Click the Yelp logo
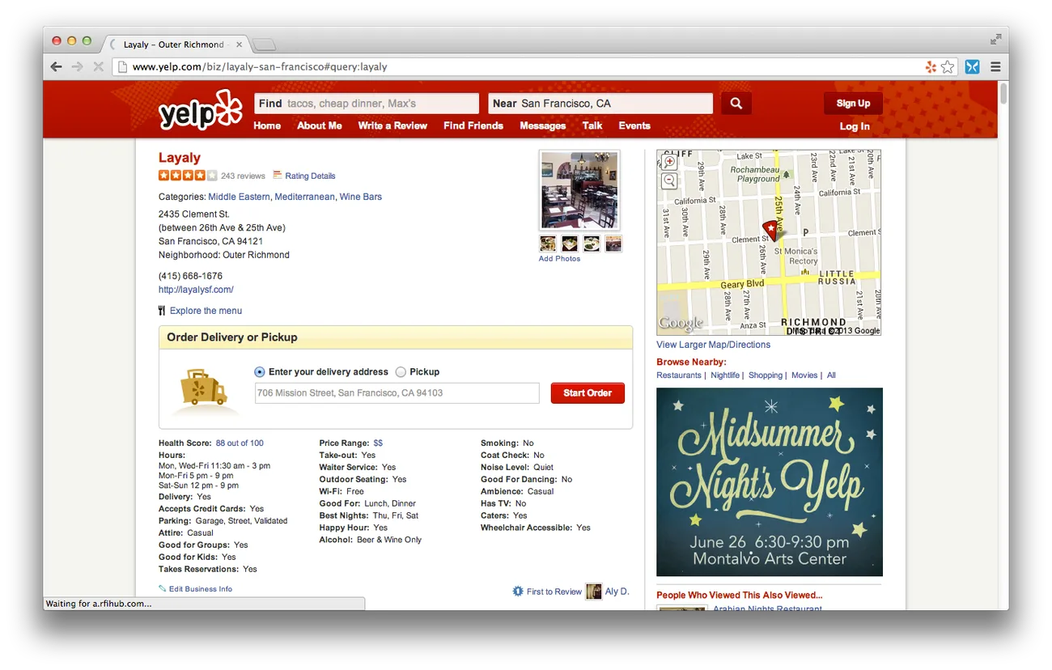The image size is (1052, 670). click(200, 110)
